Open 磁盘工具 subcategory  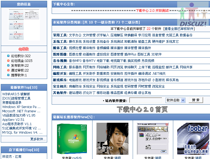click(144, 42)
